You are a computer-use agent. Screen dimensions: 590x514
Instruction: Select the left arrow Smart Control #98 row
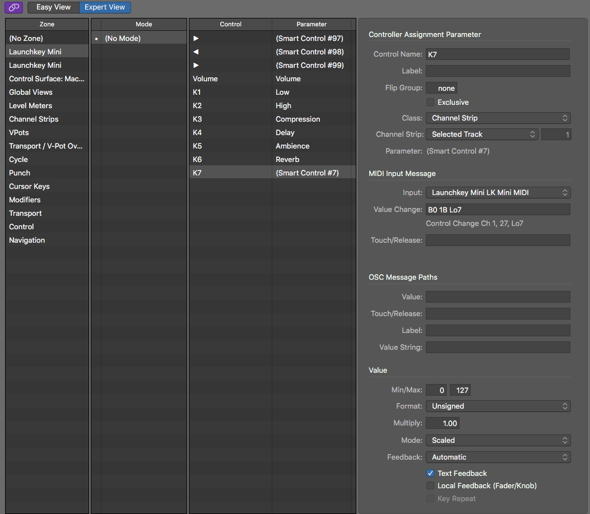272,52
